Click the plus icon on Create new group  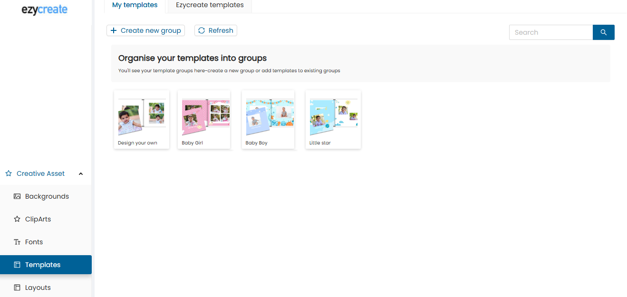click(x=113, y=30)
